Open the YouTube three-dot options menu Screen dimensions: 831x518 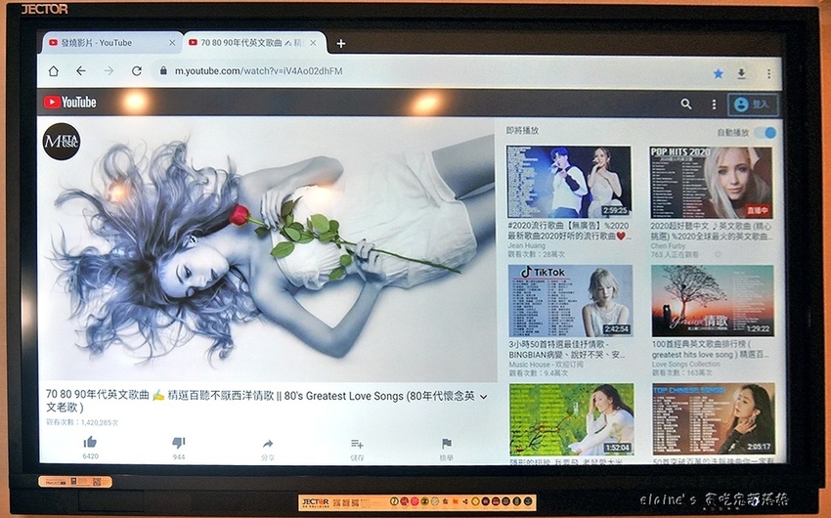click(x=714, y=104)
